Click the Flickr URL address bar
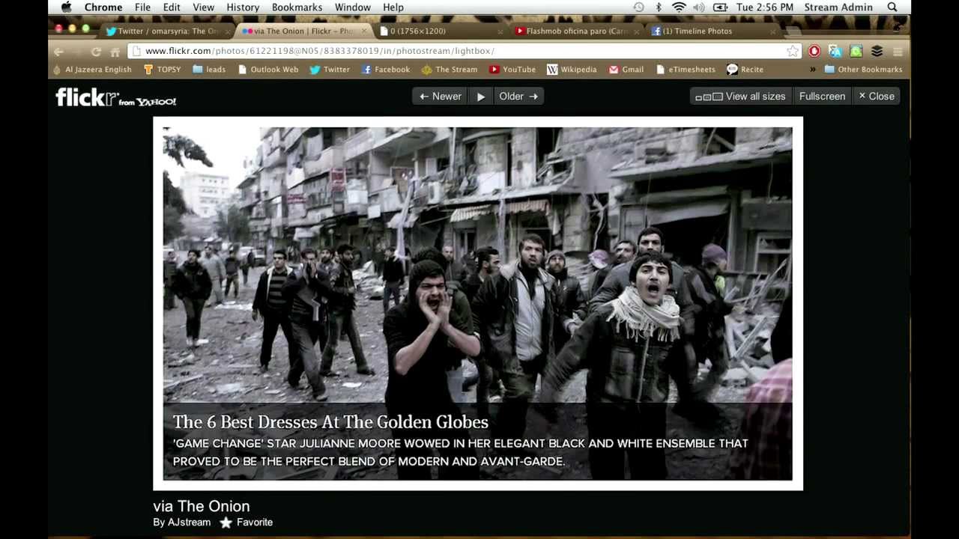This screenshot has width=959, height=539. [x=465, y=51]
